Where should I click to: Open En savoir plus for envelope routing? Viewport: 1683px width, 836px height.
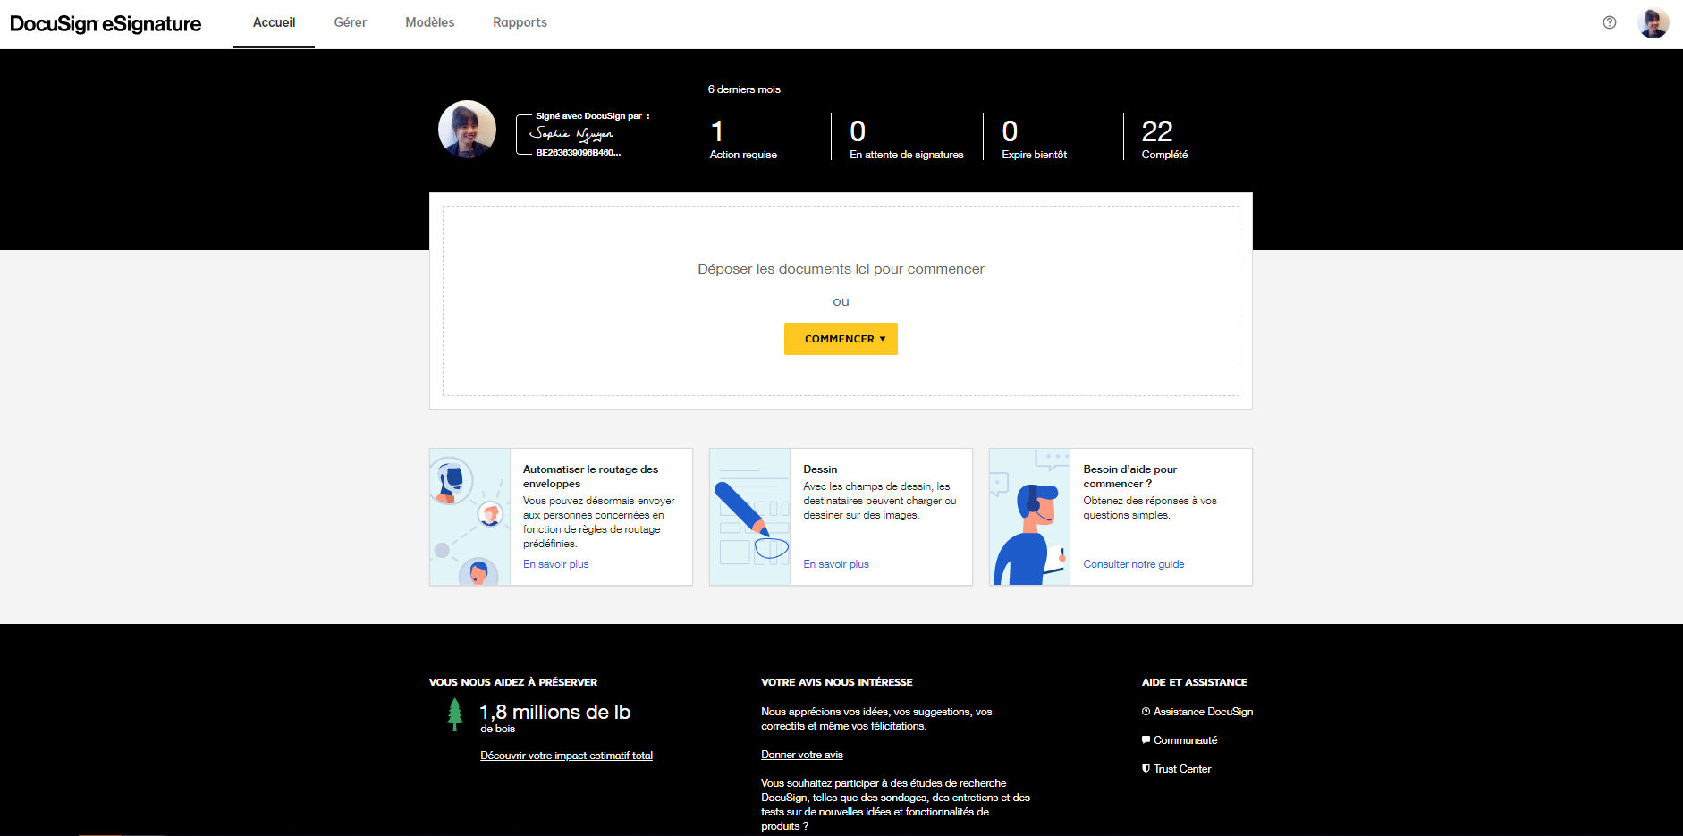556,564
